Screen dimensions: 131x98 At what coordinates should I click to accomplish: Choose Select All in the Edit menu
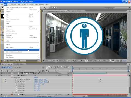click(x=22, y=35)
